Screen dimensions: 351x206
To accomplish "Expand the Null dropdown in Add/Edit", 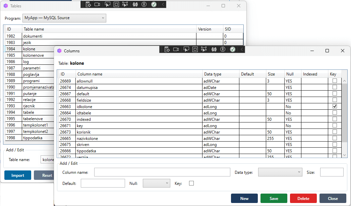I will (156, 183).
